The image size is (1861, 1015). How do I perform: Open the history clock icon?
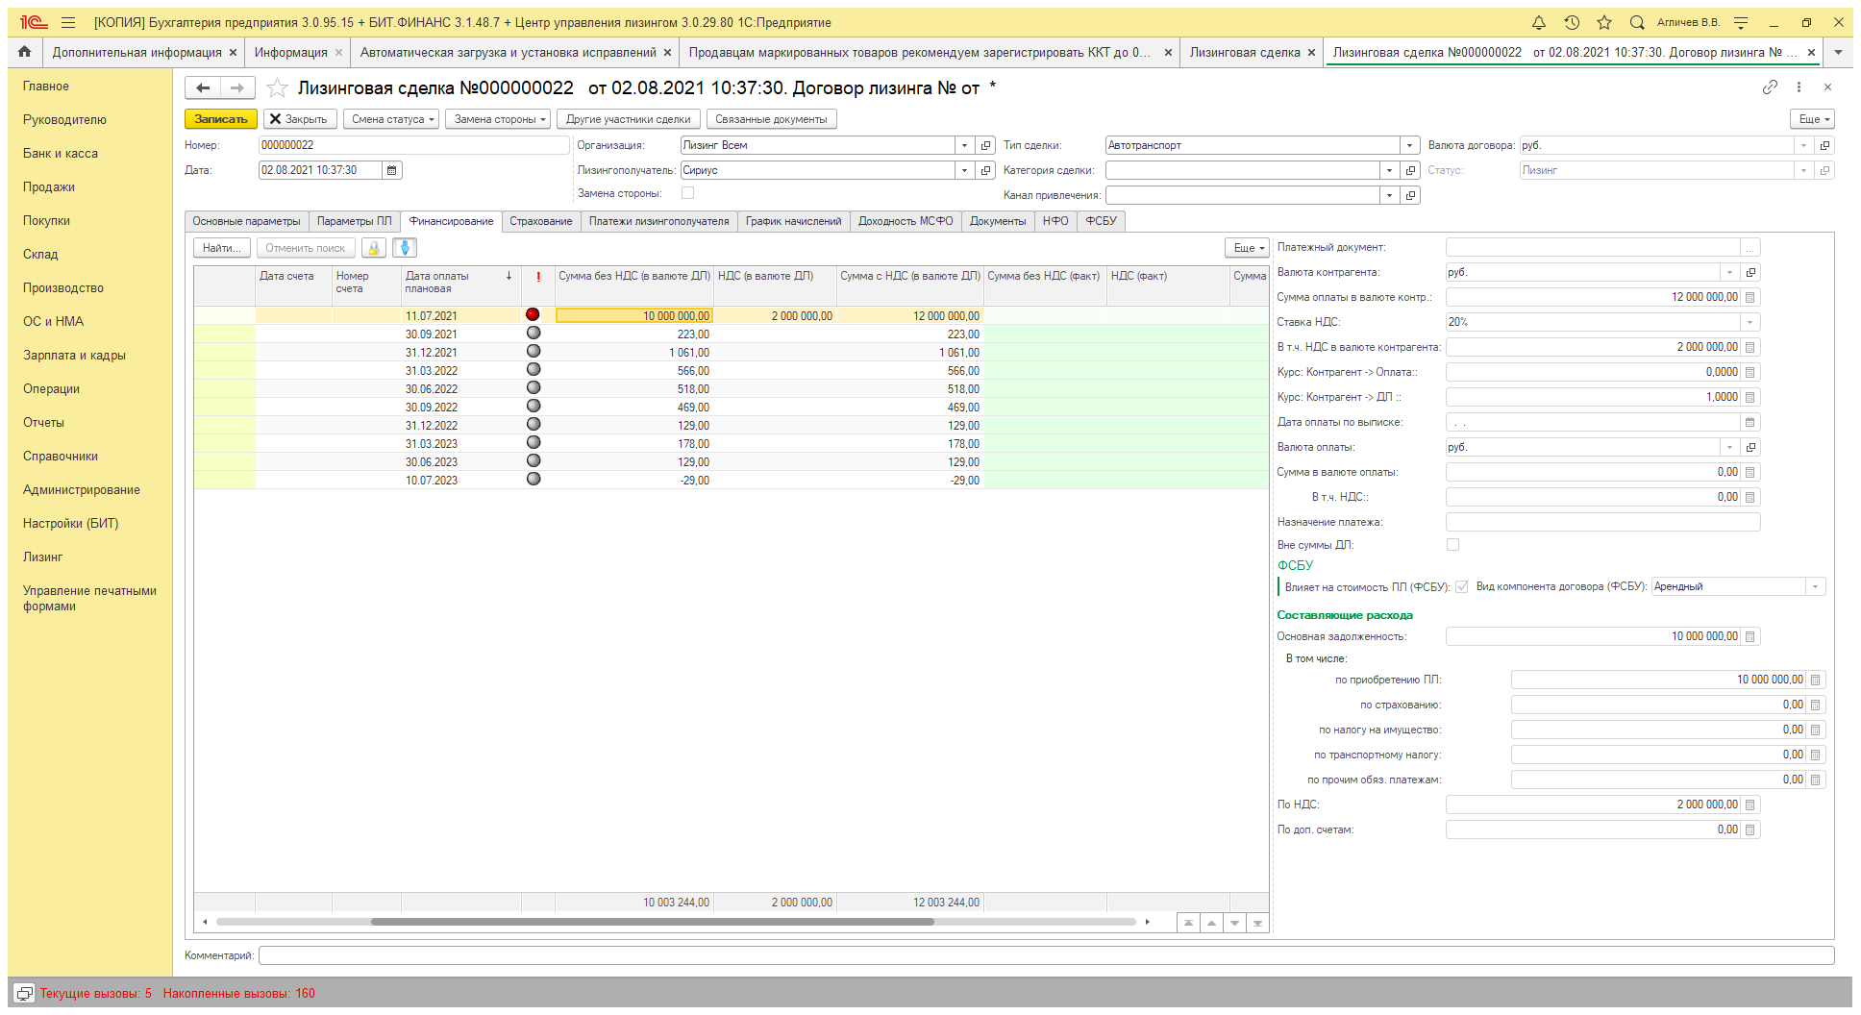click(1572, 22)
